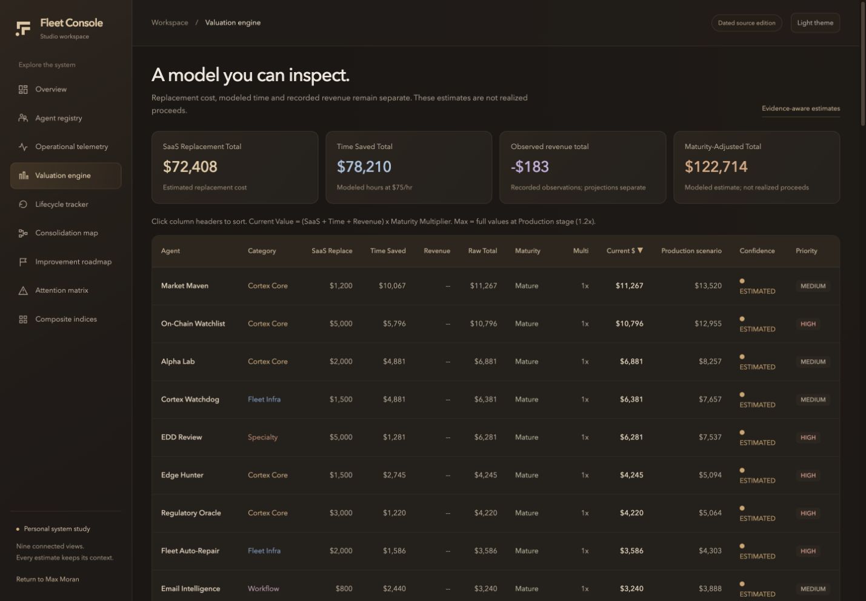Open Overview via its grid icon
Viewport: 866px width, 601px height.
click(23, 90)
